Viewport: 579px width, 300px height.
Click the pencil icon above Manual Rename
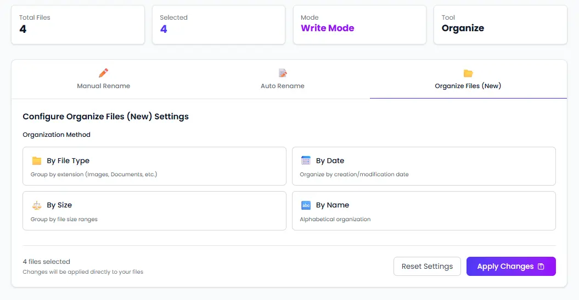pos(103,73)
